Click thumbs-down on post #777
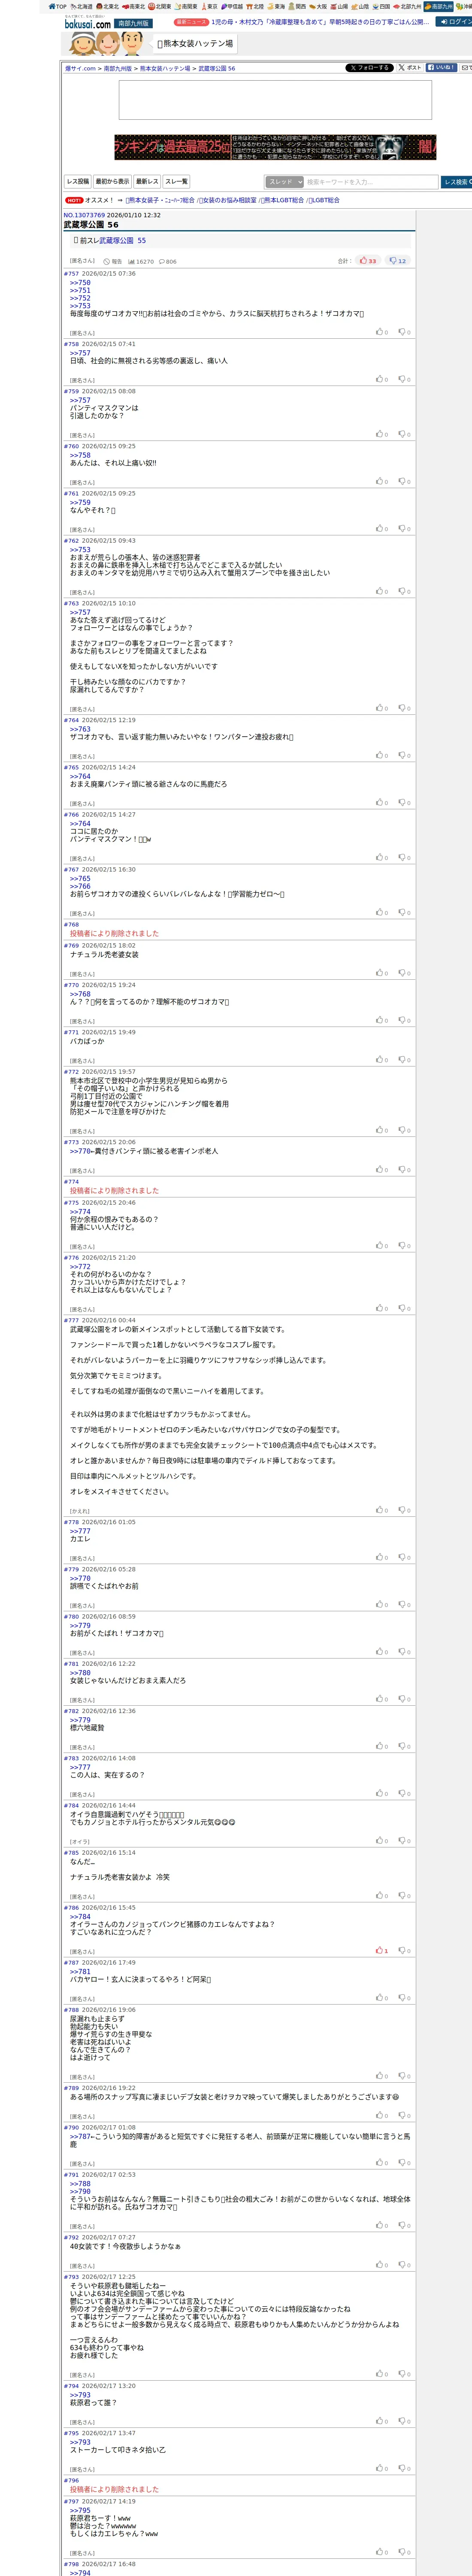This screenshot has width=472, height=2576. pos(403,1510)
